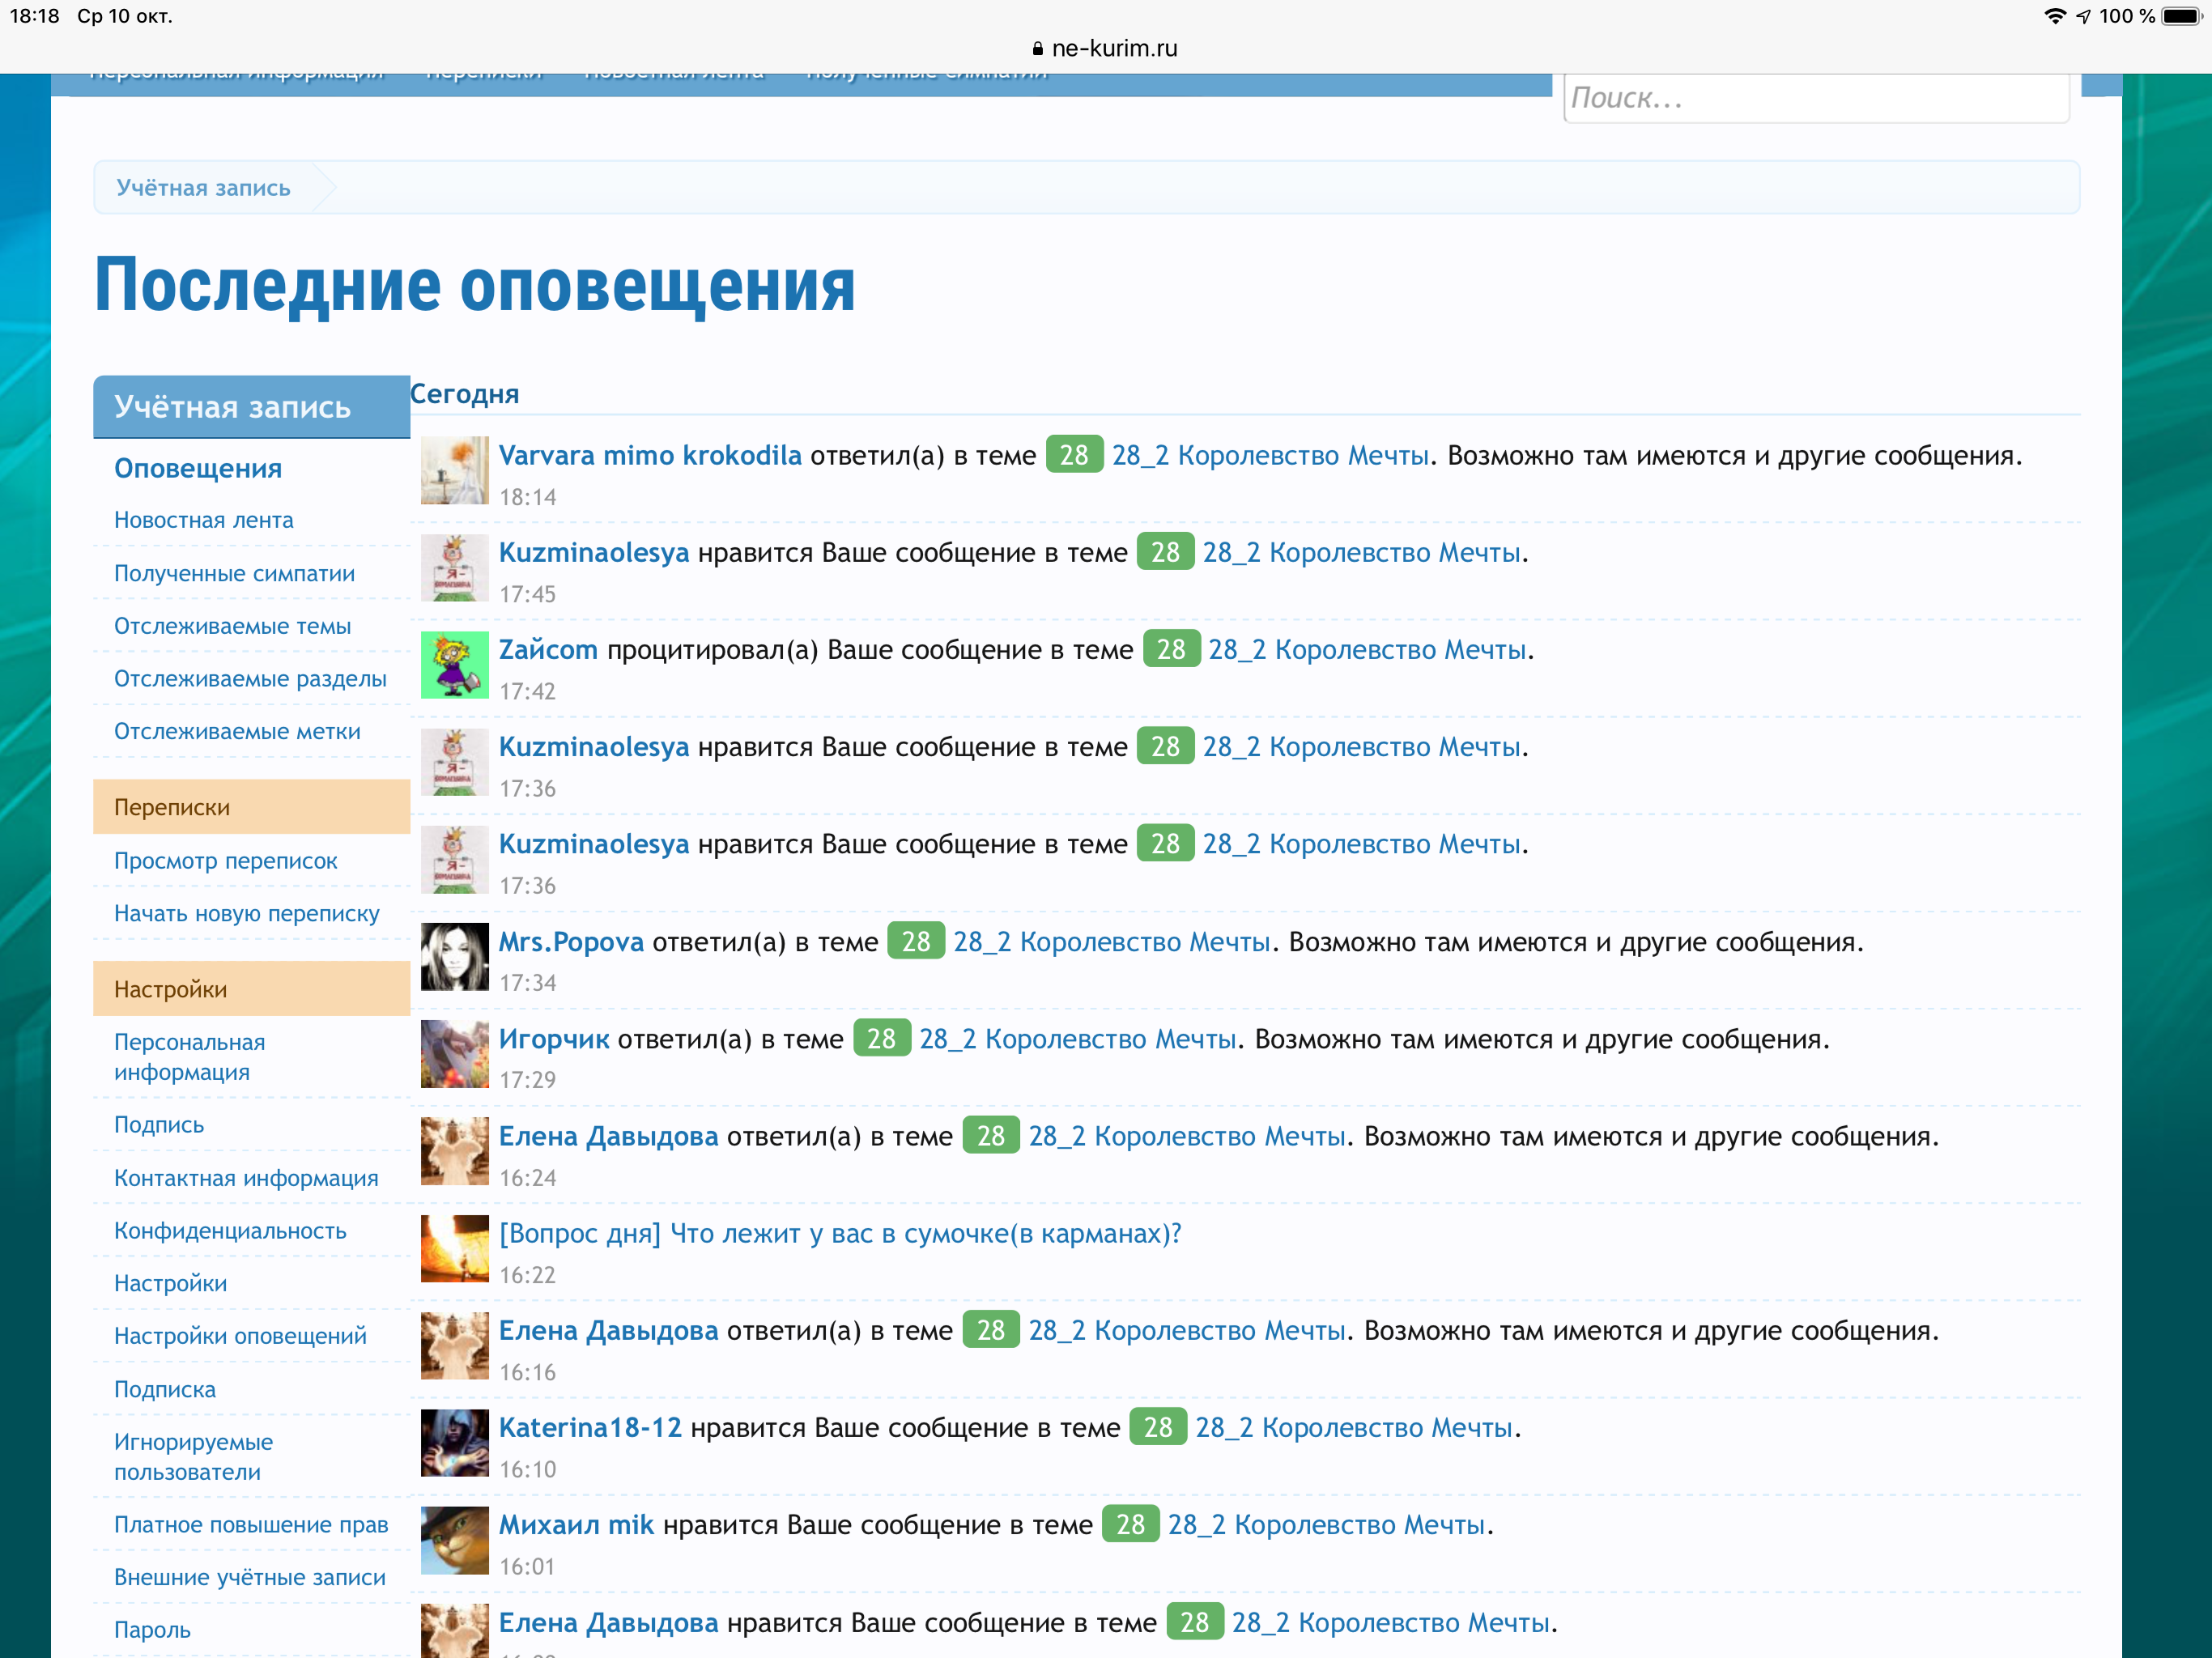Image resolution: width=2212 pixels, height=1658 pixels.
Task: Tap the ne-kurim.ru address bar
Action: (x=1106, y=48)
